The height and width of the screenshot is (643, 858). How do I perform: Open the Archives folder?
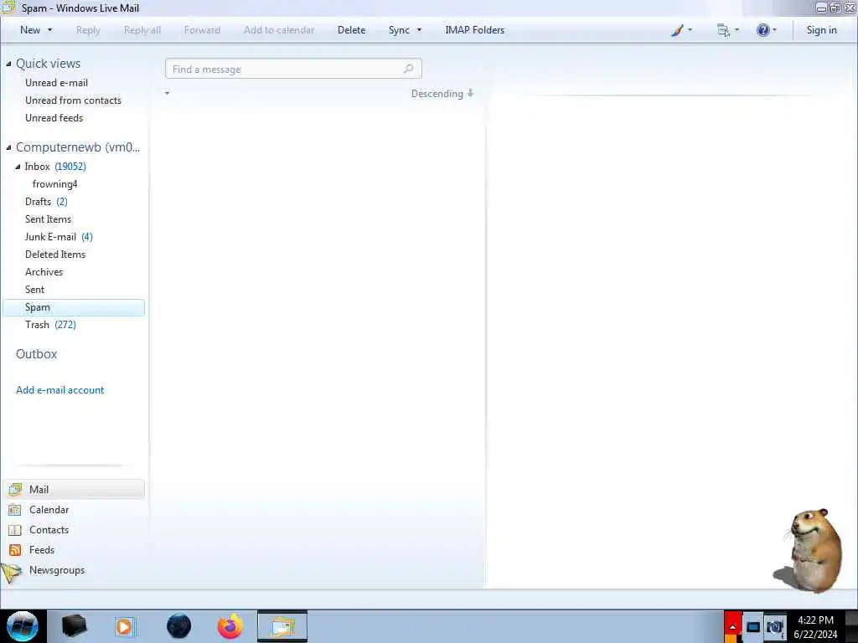44,272
